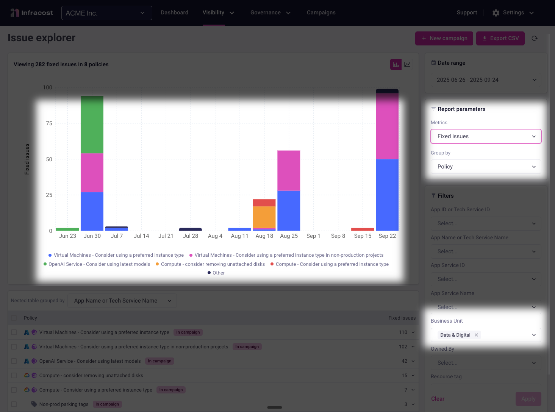This screenshot has height=412, width=555.
Task: Open Settings via the gear icon
Action: (x=496, y=13)
